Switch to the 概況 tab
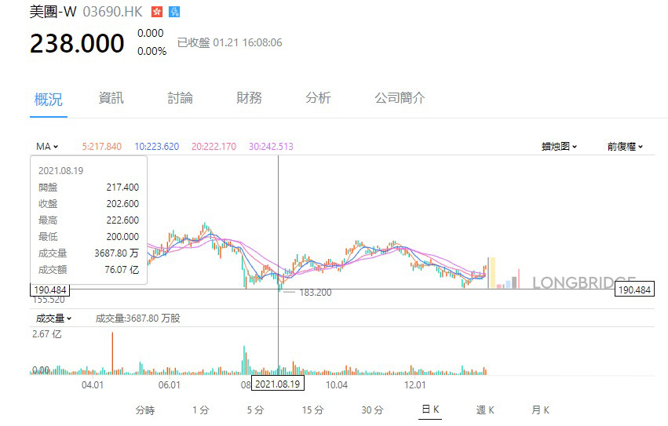 click(x=49, y=99)
